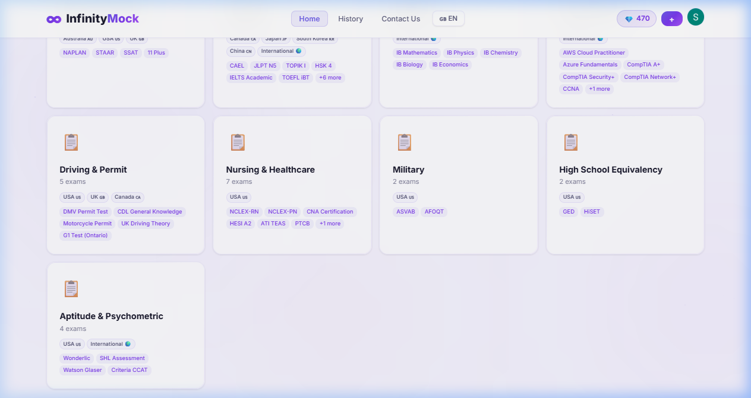Select the Azure Fundamentals tag
This screenshot has height=398, width=751.
pyautogui.click(x=590, y=65)
